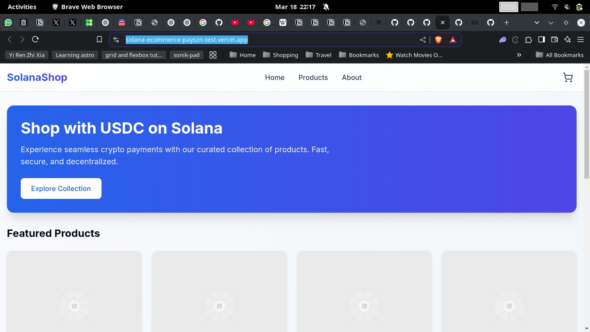Open the grid and flexbox tutorial bookmark

pos(133,55)
